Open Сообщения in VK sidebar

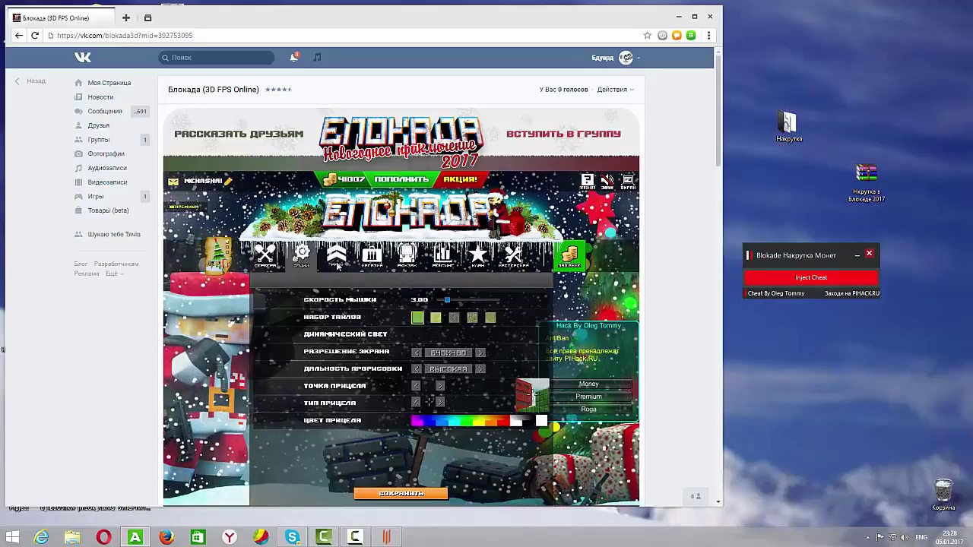(105, 112)
